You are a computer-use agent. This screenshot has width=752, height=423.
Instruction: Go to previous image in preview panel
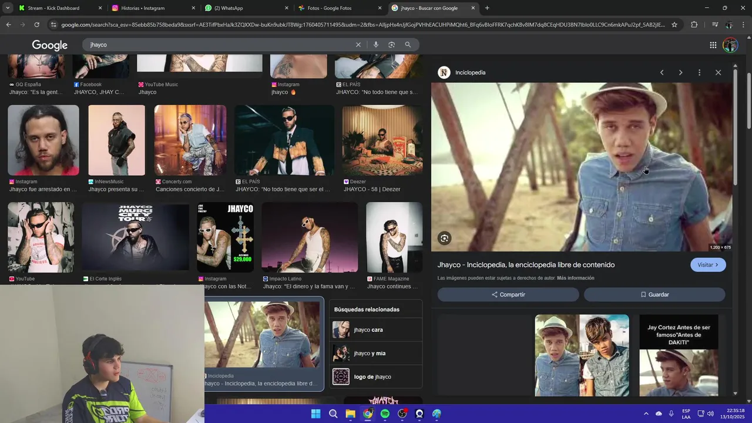[x=662, y=73]
